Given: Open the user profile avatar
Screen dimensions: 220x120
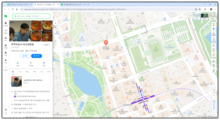Looking at the screenshot, I should pyautogui.click(x=6, y=110).
